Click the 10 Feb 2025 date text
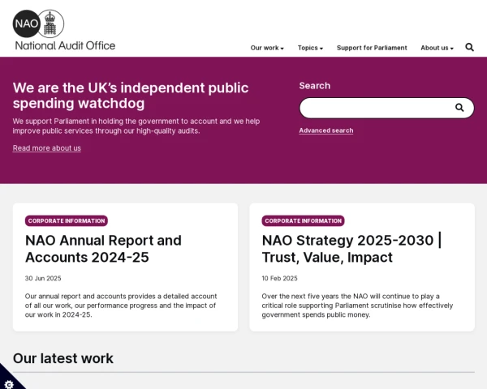This screenshot has width=487, height=389. 279,278
